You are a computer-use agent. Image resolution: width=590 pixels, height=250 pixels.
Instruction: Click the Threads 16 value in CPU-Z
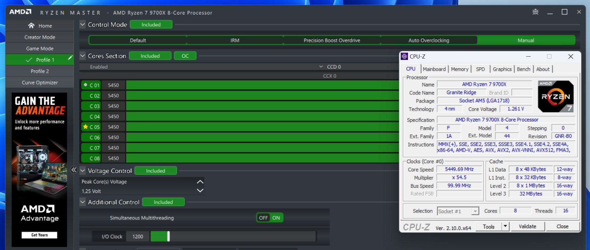pyautogui.click(x=565, y=210)
